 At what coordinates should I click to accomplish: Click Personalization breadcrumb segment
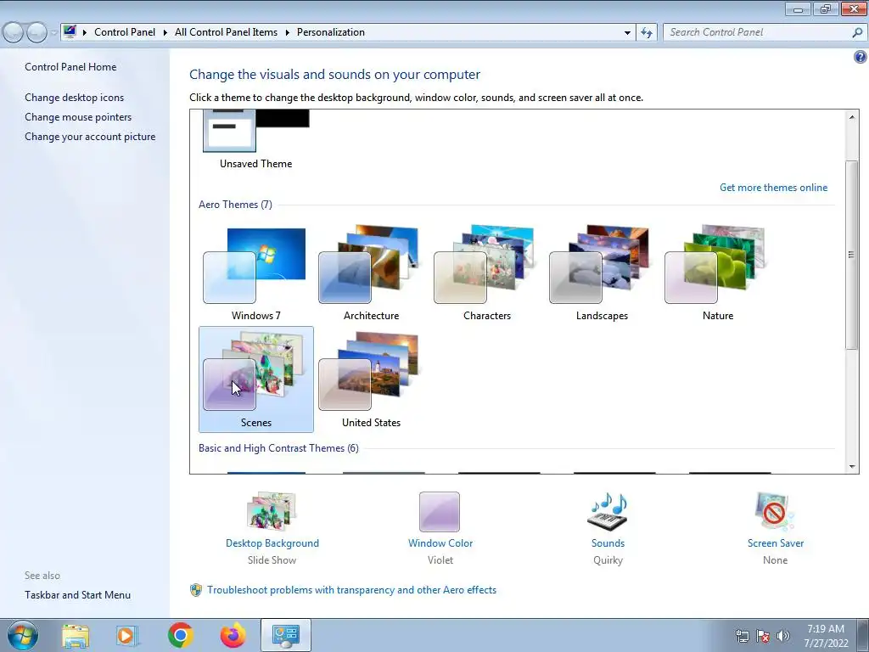tap(331, 32)
